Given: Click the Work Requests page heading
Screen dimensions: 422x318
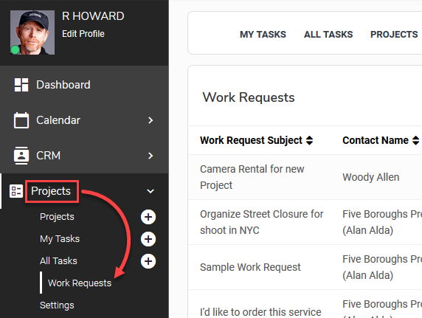Looking at the screenshot, I should click(249, 97).
